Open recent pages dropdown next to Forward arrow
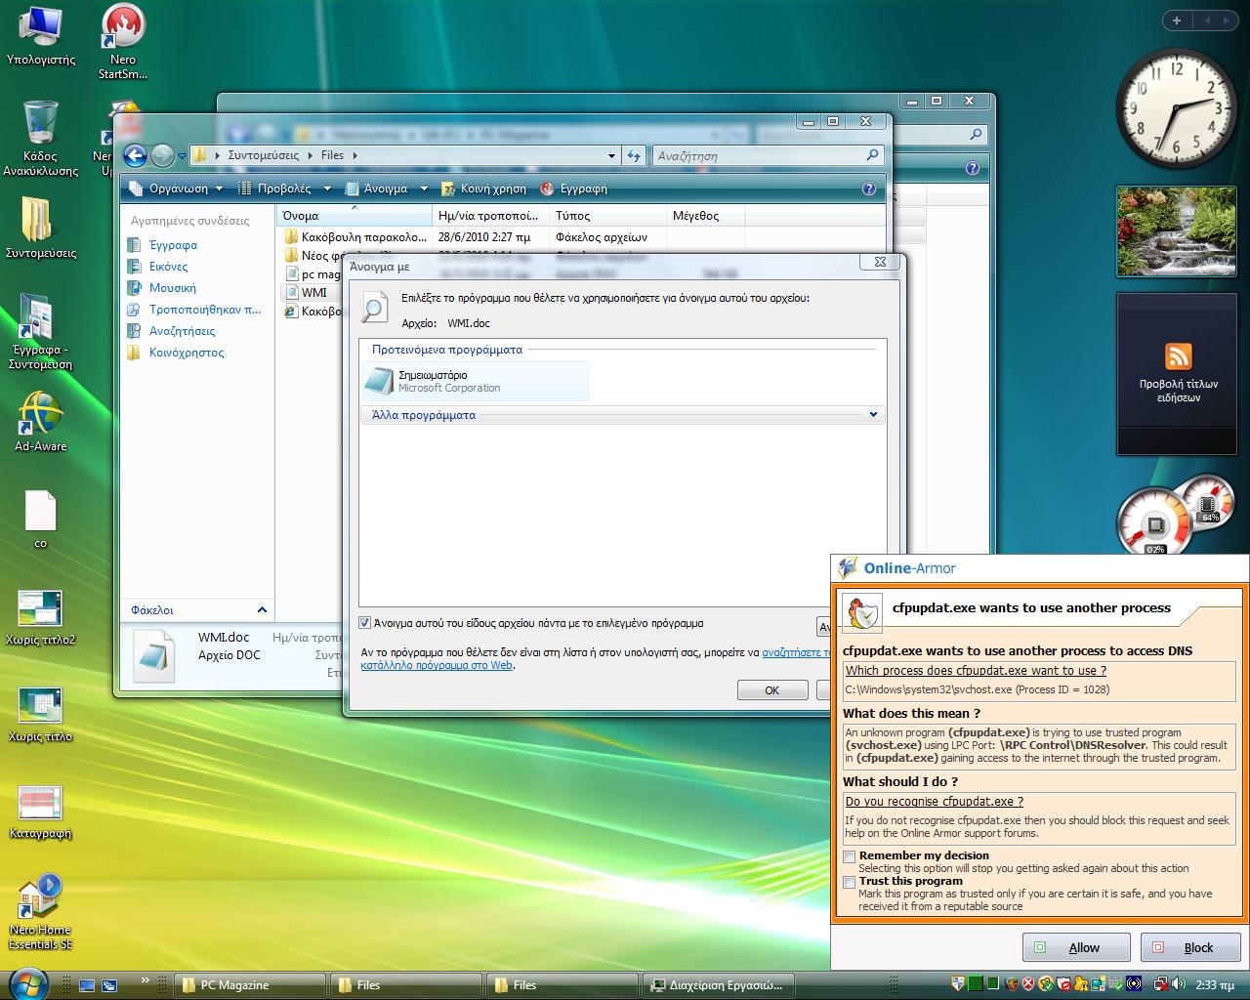The image size is (1250, 1000). pyautogui.click(x=182, y=156)
